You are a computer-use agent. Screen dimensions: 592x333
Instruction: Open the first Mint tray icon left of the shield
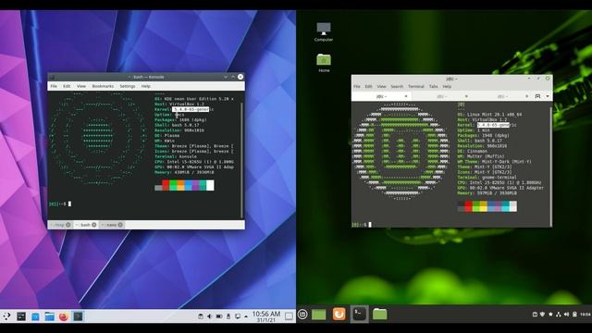coord(535,314)
